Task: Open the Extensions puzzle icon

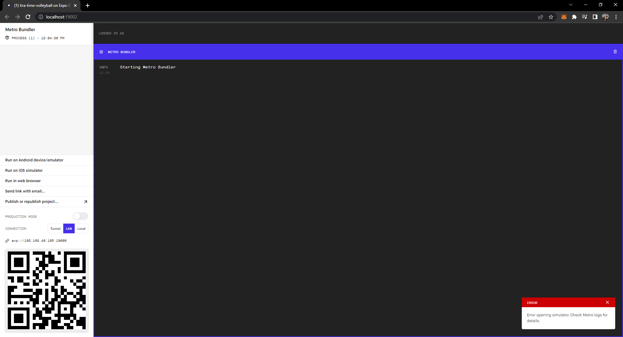Action: pos(574,17)
